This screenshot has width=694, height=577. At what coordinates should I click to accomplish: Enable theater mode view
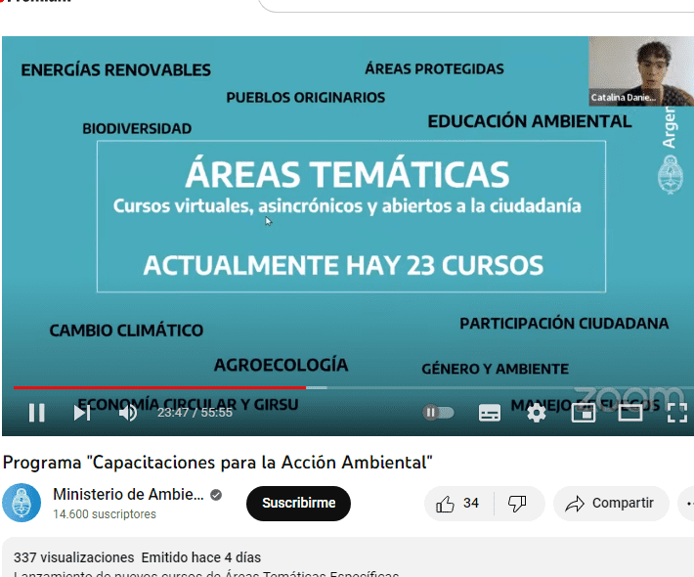pos(630,413)
